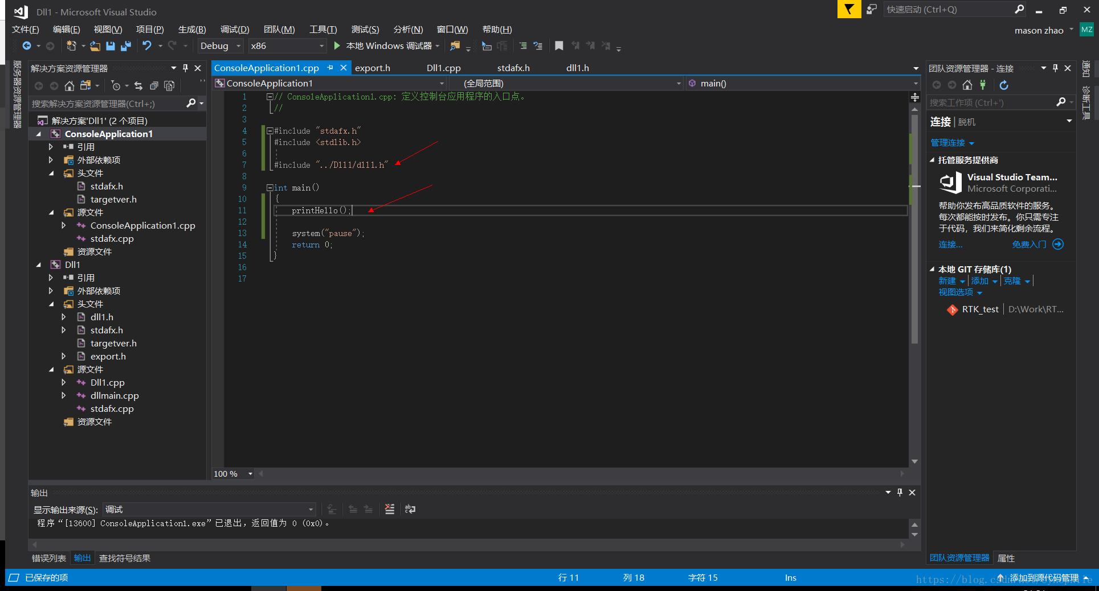Click the New Project toolbar icon
The height and width of the screenshot is (591, 1099).
click(x=71, y=46)
